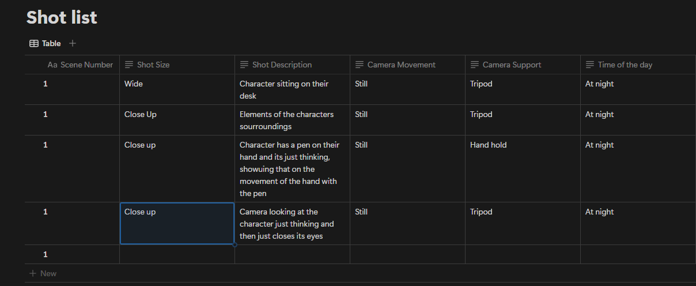Select the 'Hand hold' camera support cell

[523, 168]
